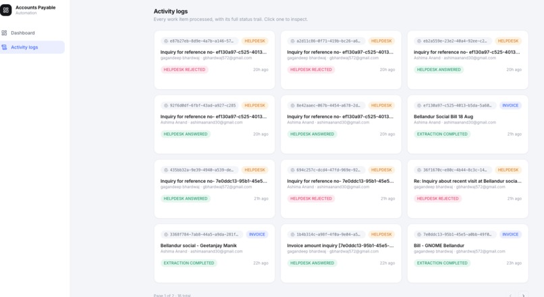544x297 pixels.
Task: Click the ID icon beside 36f1670c-e80c
Action: coord(419,170)
